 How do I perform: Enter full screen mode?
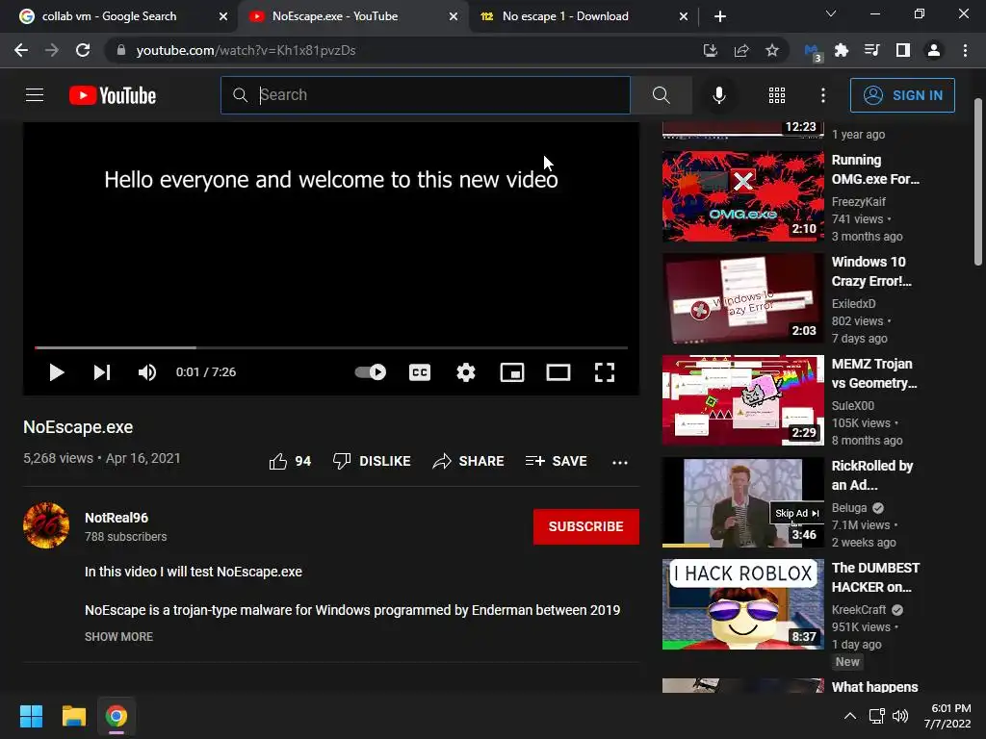tap(605, 372)
